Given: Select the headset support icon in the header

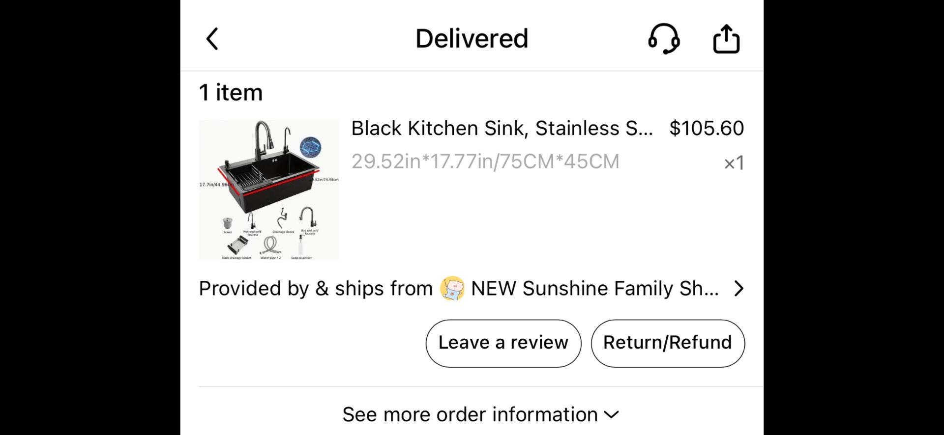Looking at the screenshot, I should pos(665,39).
